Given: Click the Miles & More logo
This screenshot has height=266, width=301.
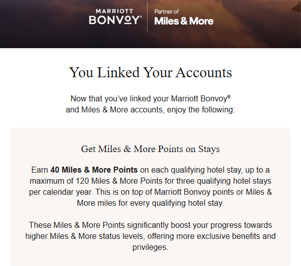Looking at the screenshot, I should tap(184, 21).
